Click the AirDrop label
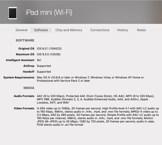This screenshot has height=145, width=162. 29,66
